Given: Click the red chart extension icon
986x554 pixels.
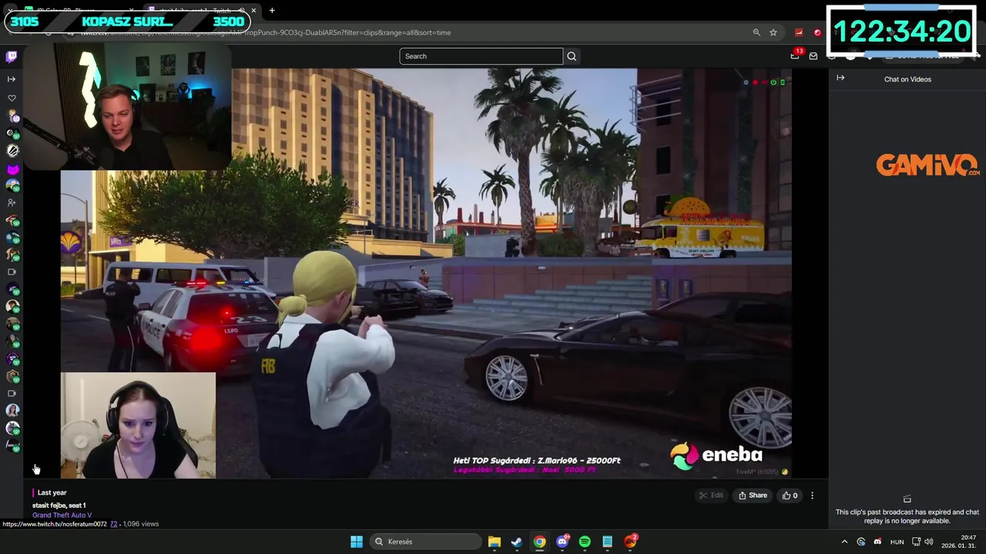Looking at the screenshot, I should [x=799, y=32].
